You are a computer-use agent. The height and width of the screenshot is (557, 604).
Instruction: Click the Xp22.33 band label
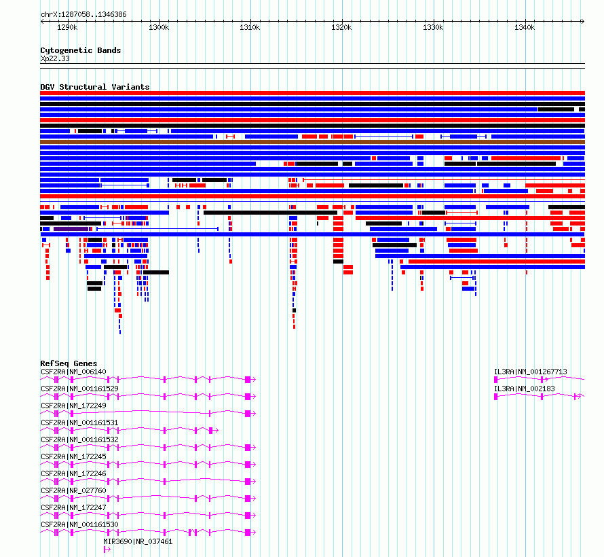point(55,58)
